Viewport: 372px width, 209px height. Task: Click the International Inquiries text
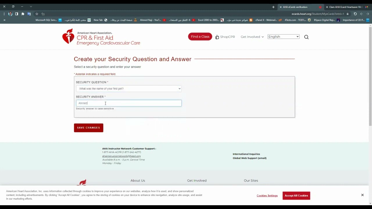[246, 154]
